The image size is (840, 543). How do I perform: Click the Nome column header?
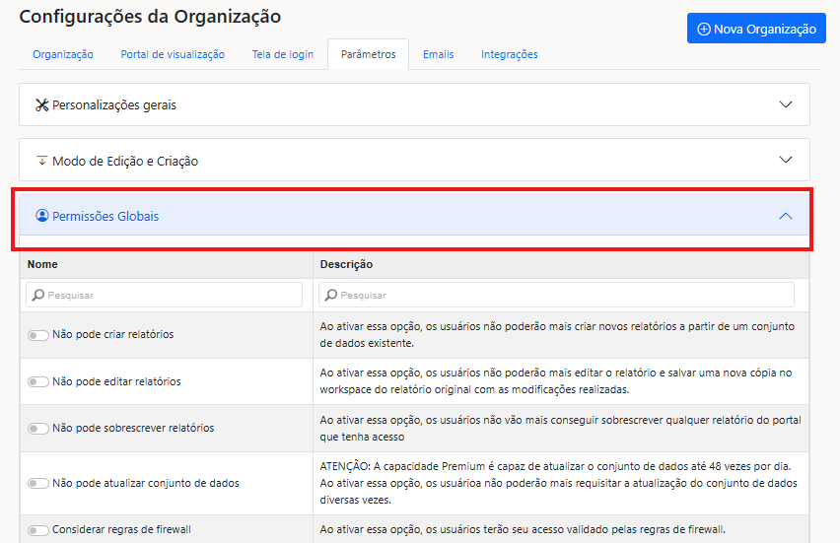tap(42, 264)
